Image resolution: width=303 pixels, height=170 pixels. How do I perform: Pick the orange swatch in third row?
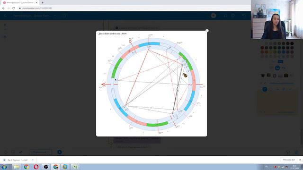tap(267, 52)
